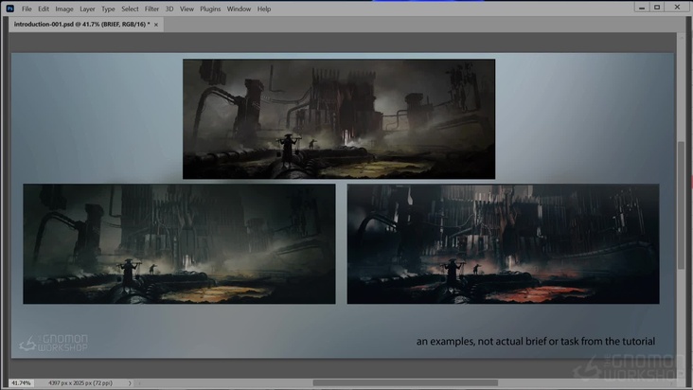Open the 3D menu

click(x=169, y=9)
